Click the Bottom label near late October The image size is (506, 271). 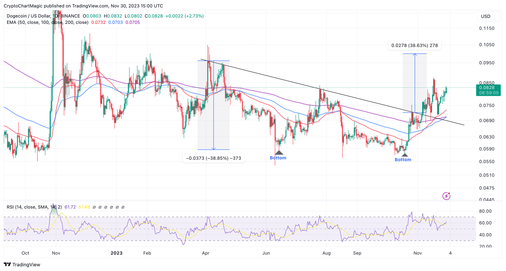[403, 160]
